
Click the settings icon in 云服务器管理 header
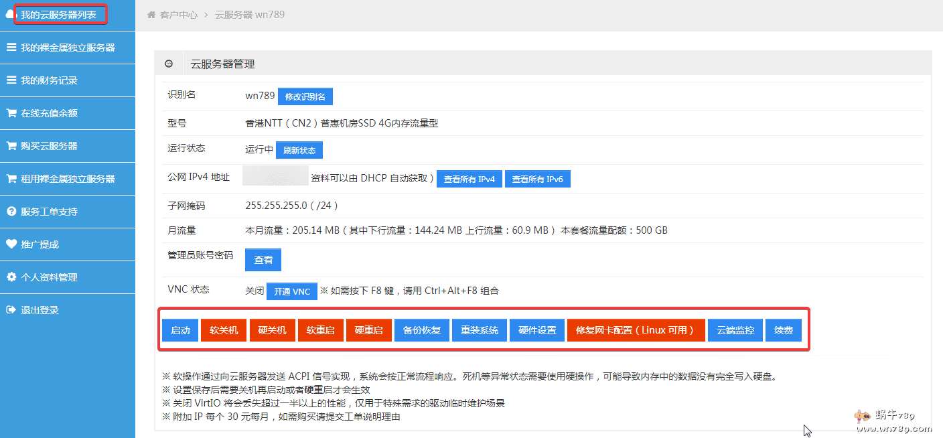(x=169, y=64)
